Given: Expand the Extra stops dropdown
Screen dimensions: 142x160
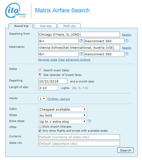Looking at the screenshot, I should (63, 121).
